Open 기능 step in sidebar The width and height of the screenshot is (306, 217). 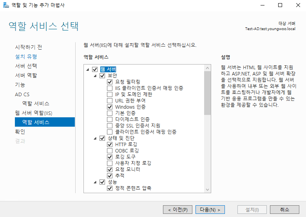pos(20,85)
